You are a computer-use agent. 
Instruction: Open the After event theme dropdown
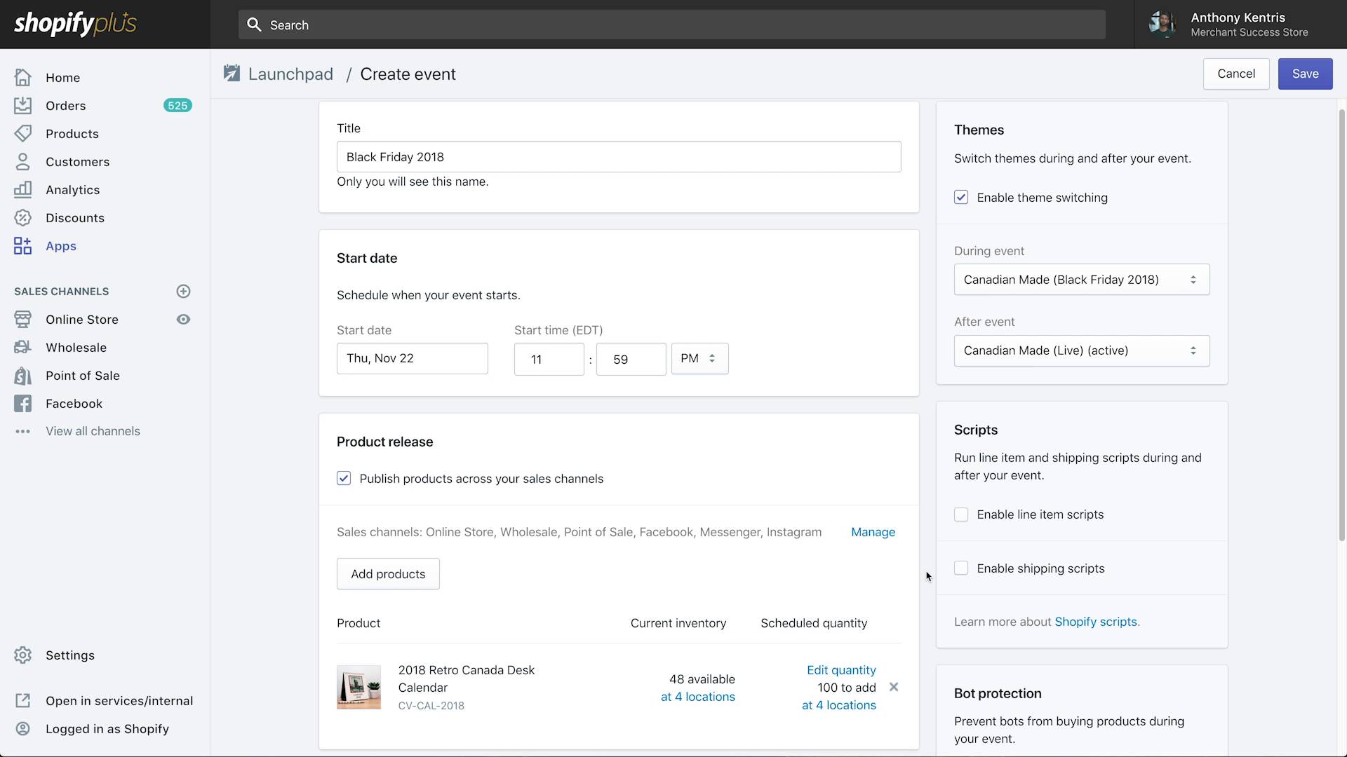1081,350
